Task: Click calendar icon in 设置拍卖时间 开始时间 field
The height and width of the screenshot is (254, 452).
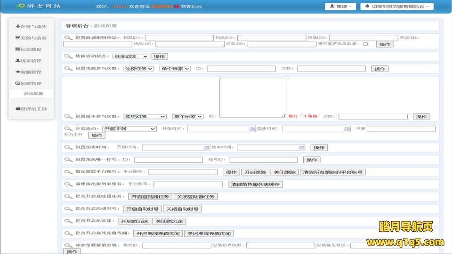Action: [206, 148]
